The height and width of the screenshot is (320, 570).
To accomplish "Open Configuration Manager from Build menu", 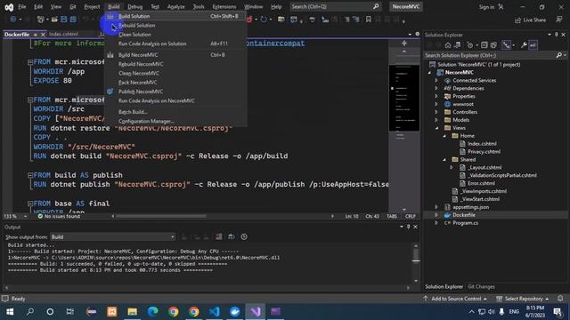I will coord(176,121).
